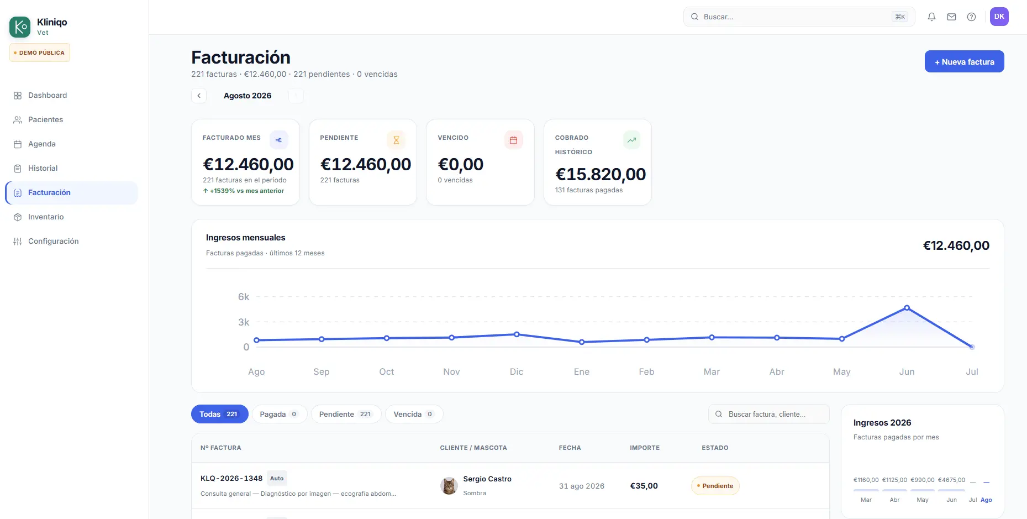Screen dimensions: 1027x519
Task: Click the help question mark icon
Action: 971,17
